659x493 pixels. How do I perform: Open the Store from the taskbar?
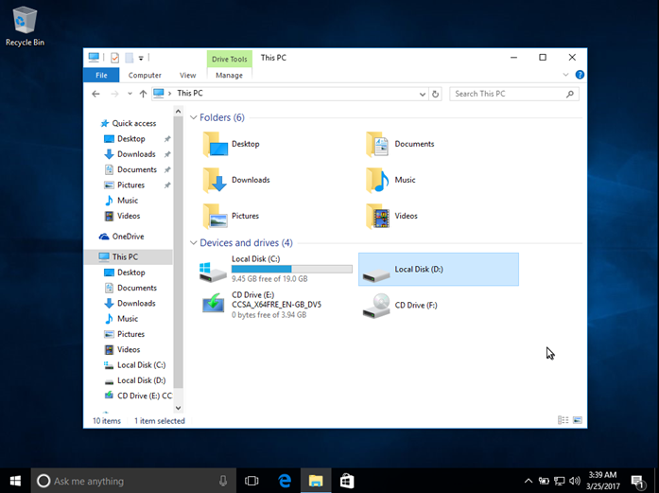click(x=347, y=481)
